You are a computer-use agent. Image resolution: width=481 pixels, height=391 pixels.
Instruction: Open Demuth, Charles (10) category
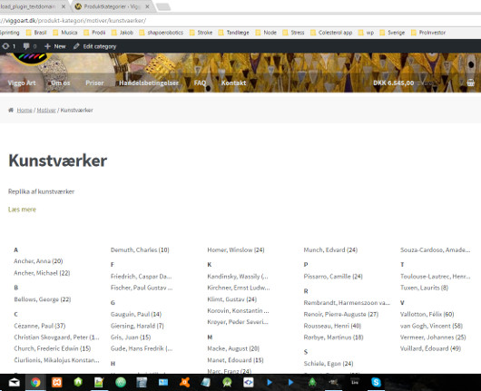coord(140,250)
